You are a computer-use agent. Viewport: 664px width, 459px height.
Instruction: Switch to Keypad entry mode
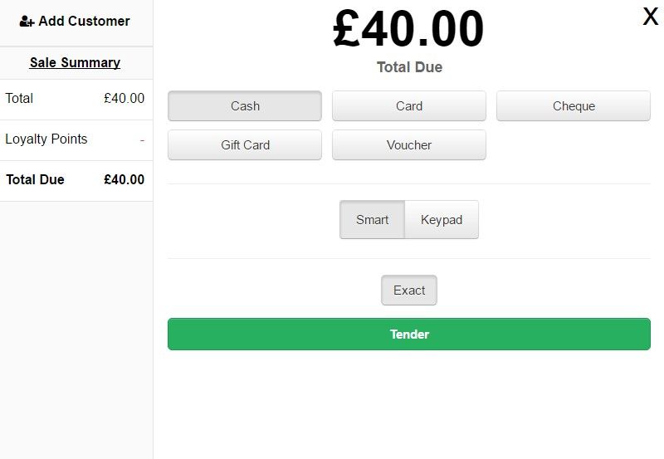442,220
